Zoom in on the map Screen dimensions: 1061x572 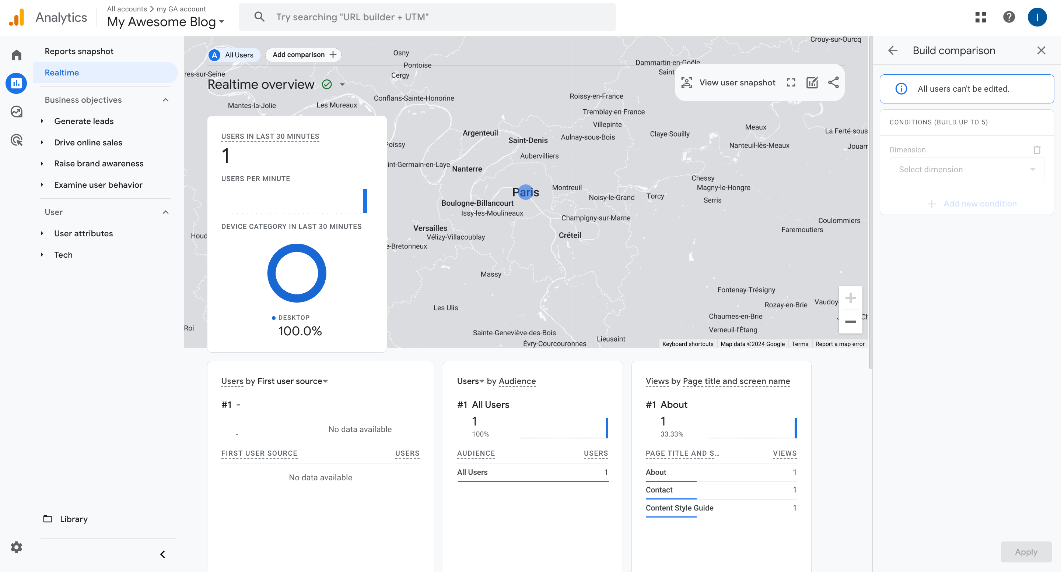(x=850, y=297)
